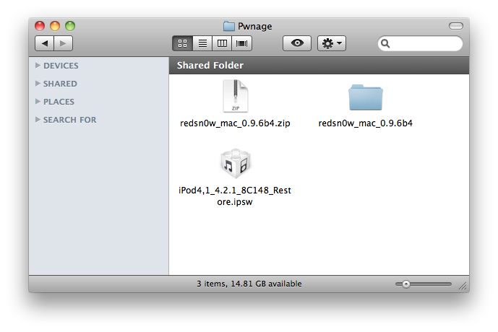This screenshot has width=498, height=332.
Task: Open Quick Look with the eye button
Action: tap(297, 43)
